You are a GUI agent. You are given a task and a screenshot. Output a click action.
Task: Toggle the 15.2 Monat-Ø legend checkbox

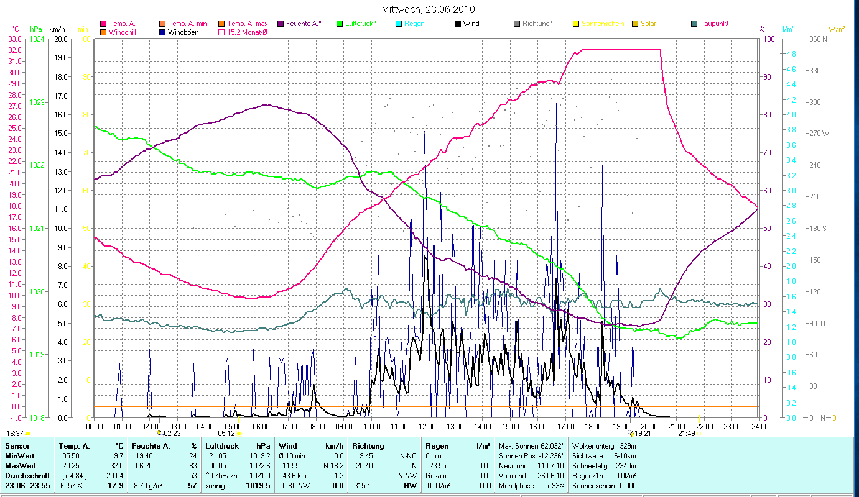[221, 32]
